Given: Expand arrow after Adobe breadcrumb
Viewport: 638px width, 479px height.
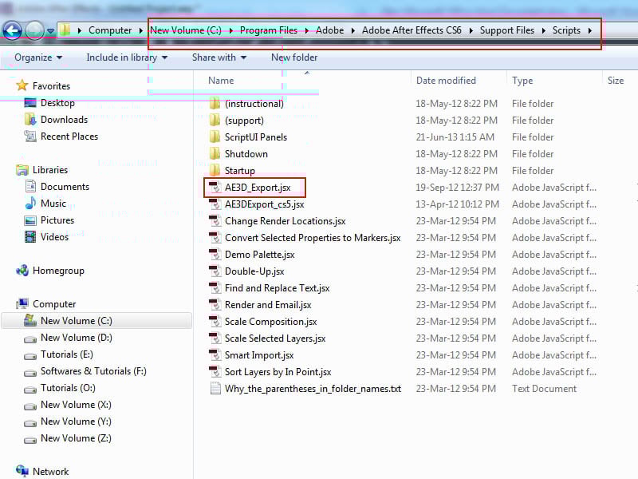Looking at the screenshot, I should [x=353, y=30].
